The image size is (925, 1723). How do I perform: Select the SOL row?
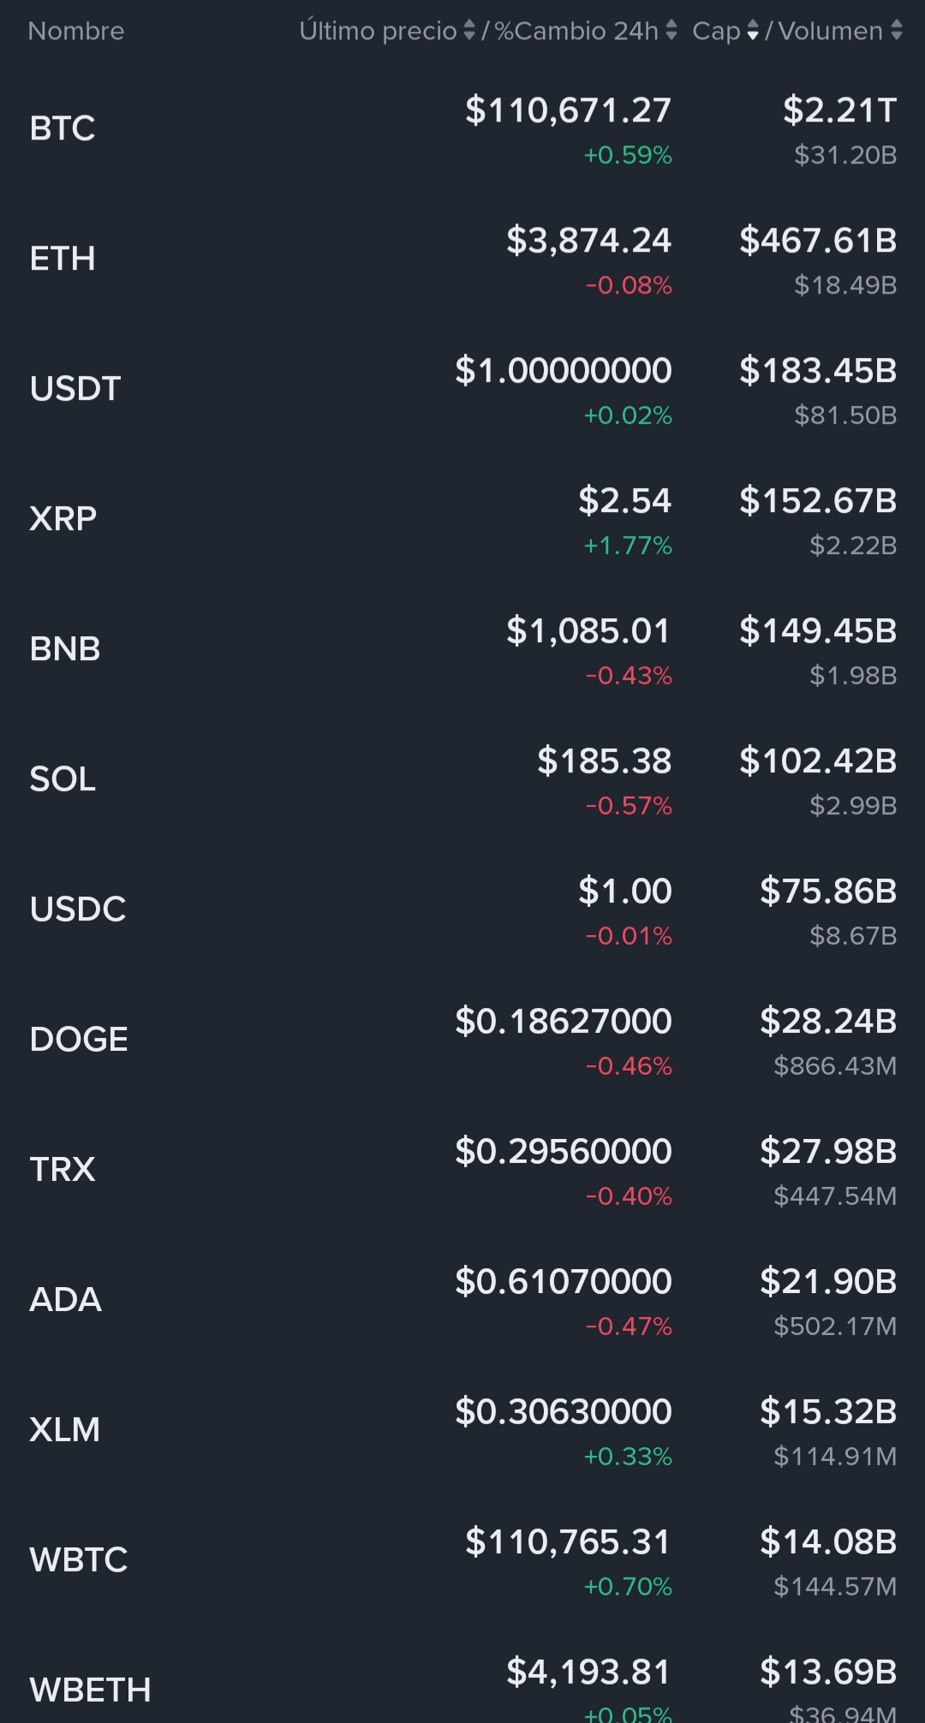pyautogui.click(x=63, y=779)
